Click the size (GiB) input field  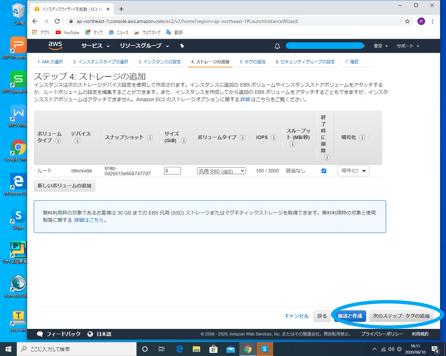172,171
